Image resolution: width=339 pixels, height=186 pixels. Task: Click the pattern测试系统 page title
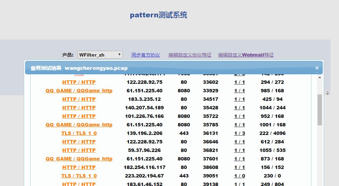tap(159, 15)
